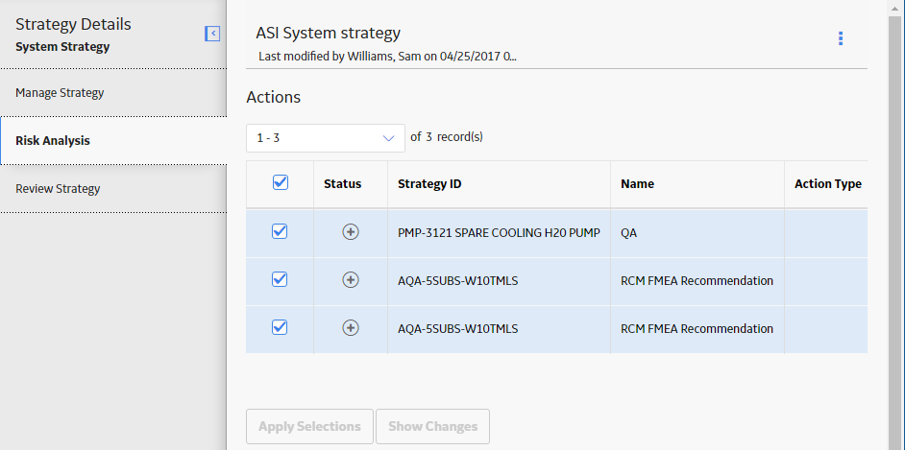This screenshot has width=905, height=450.
Task: Open the 1 - 3 records dropdown
Action: [326, 138]
